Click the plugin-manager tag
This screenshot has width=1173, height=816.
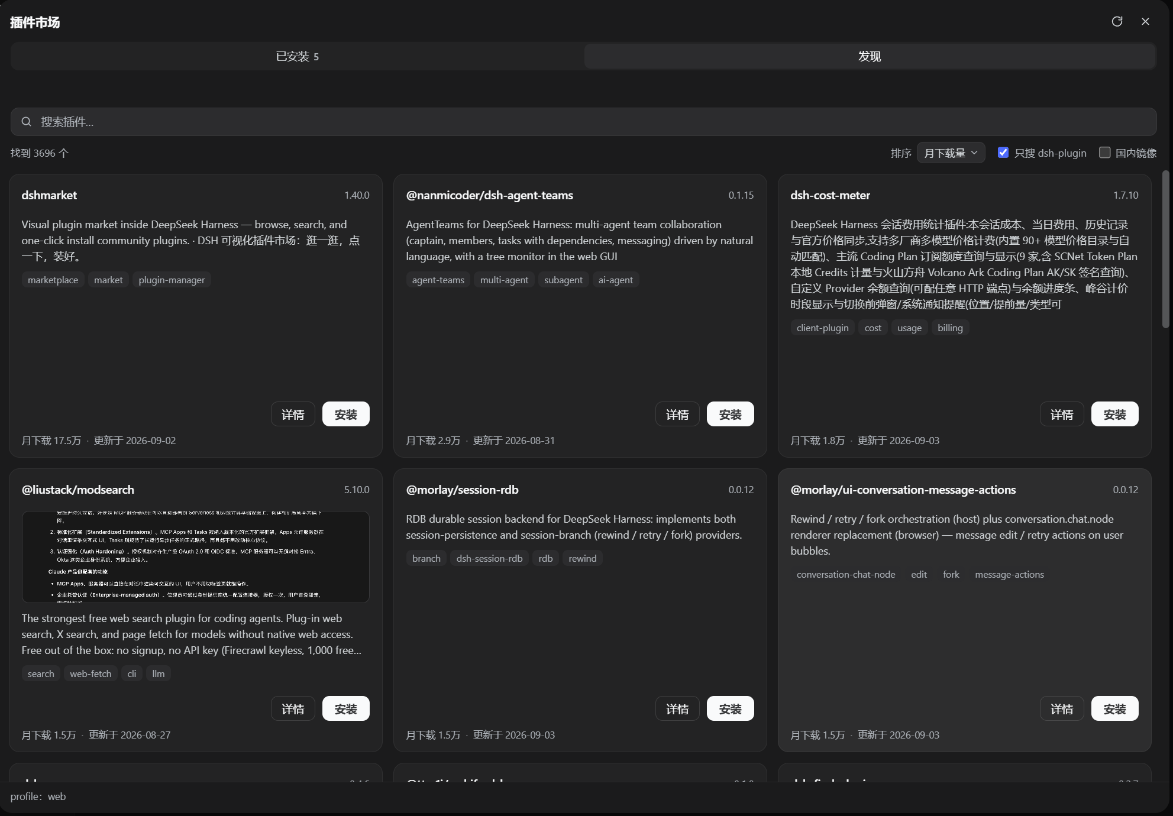coord(172,280)
